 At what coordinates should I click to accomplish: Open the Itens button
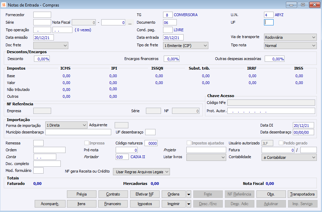[x=81, y=204]
